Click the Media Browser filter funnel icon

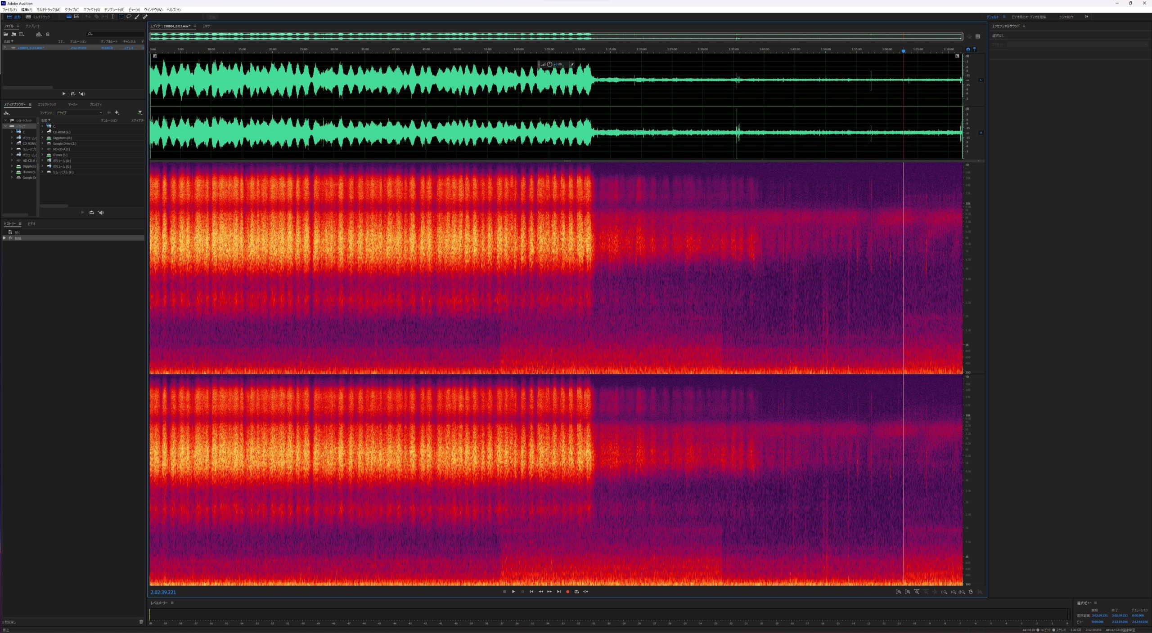[x=140, y=113]
